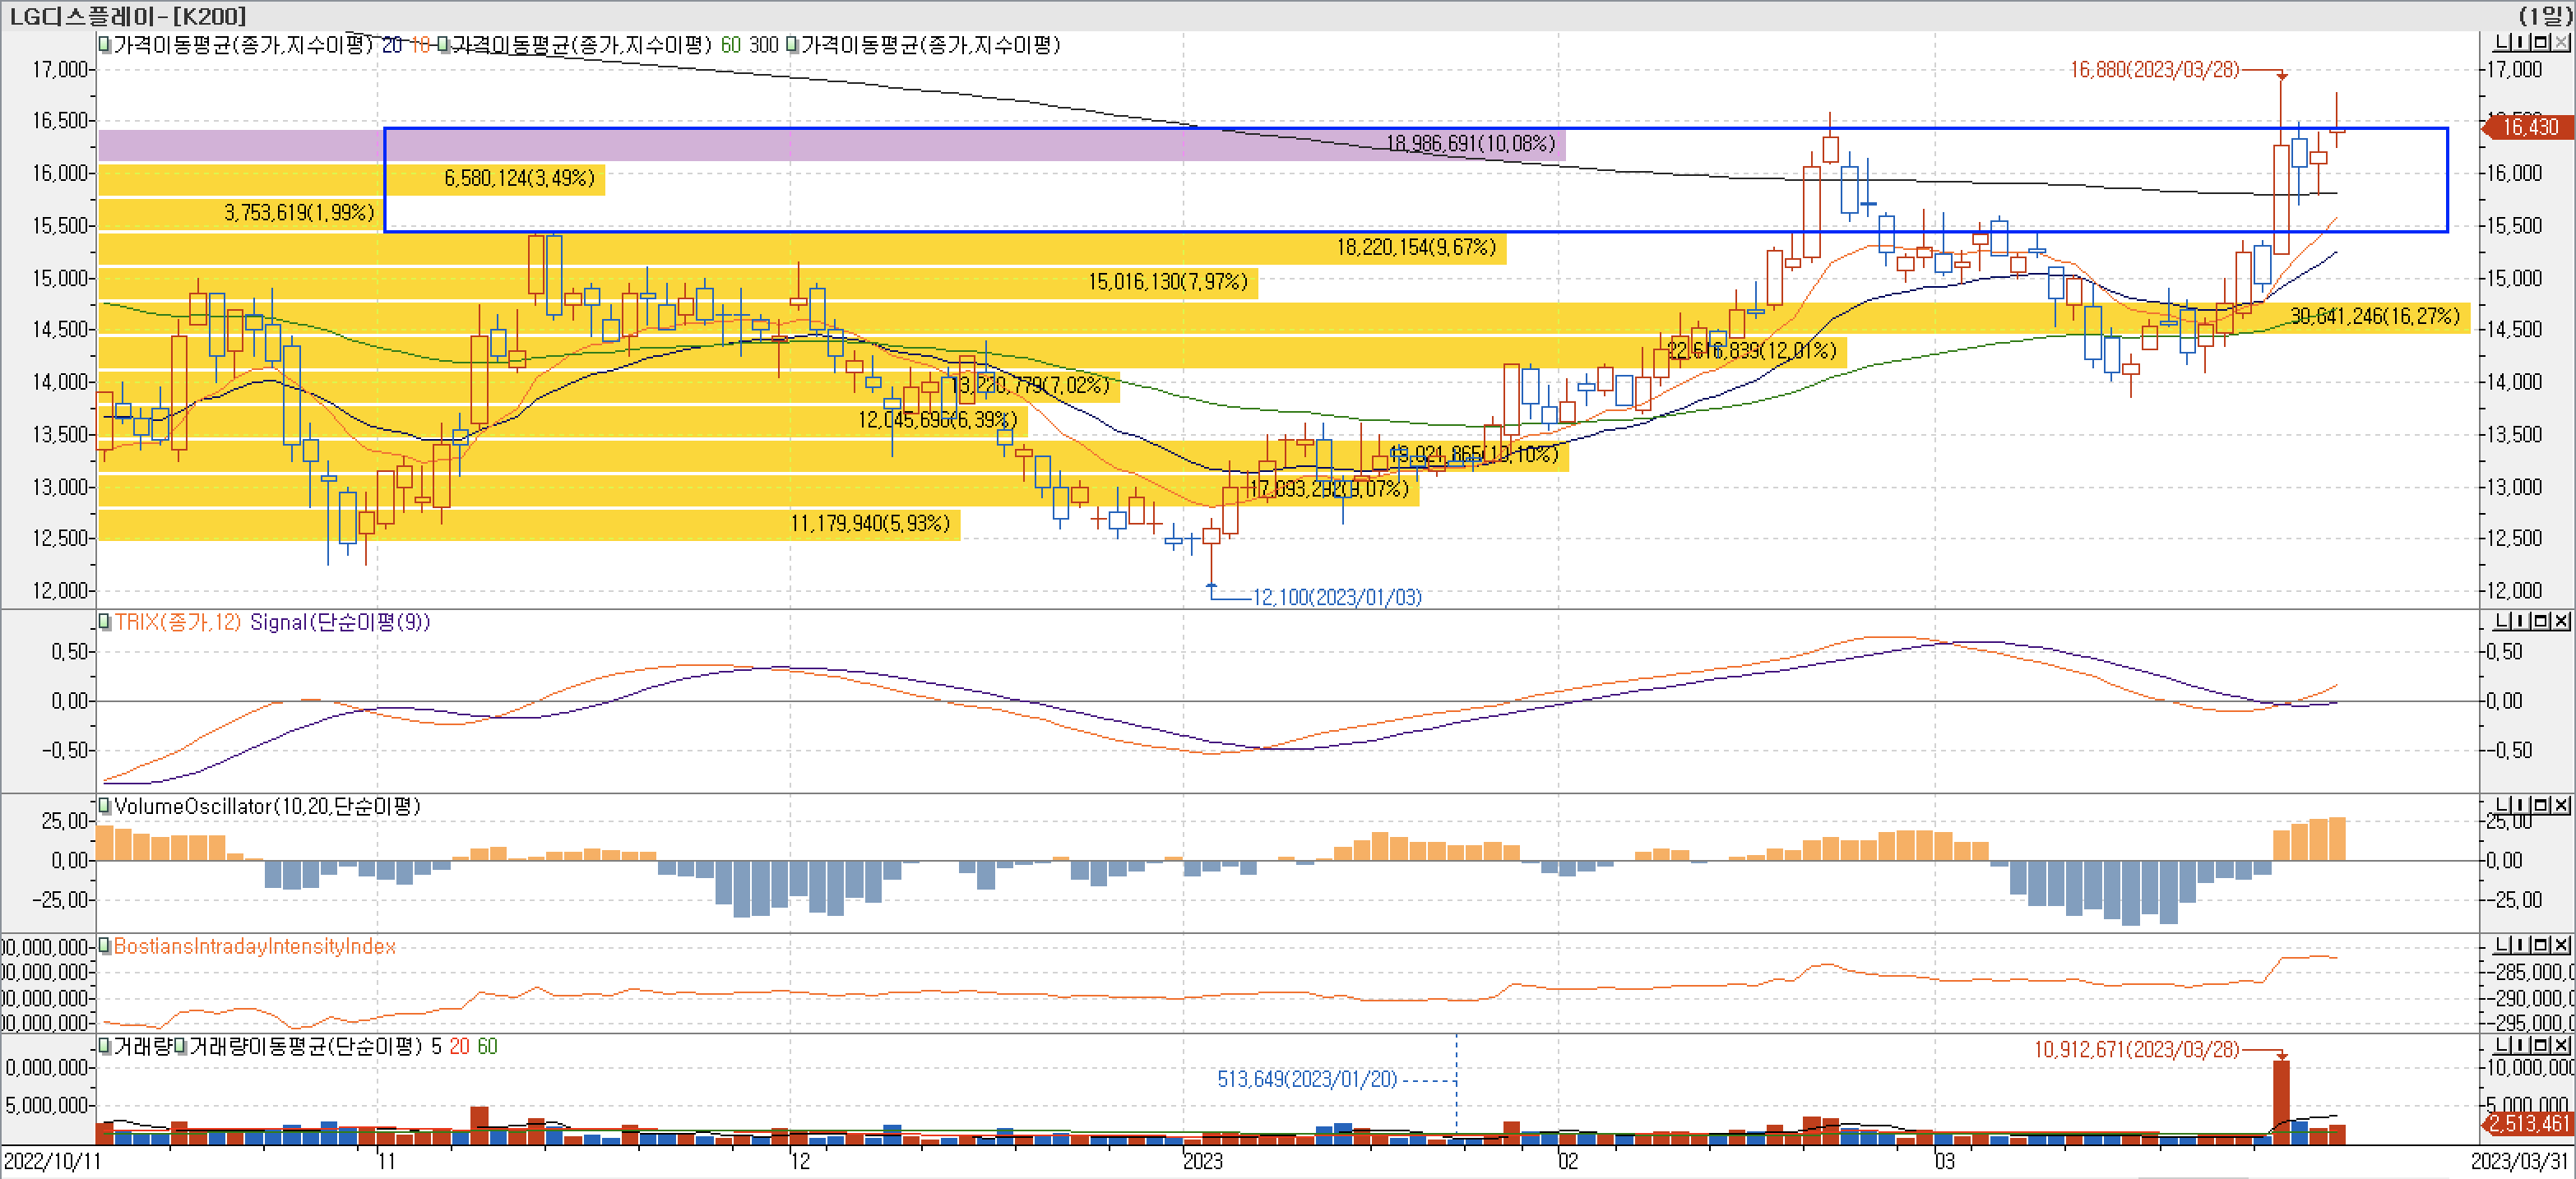The height and width of the screenshot is (1179, 2576).
Task: Click the Signal(단순이평(9)) label
Action: point(340,622)
